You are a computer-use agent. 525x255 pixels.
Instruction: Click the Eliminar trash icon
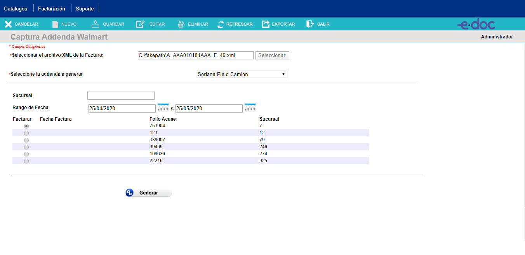[x=181, y=24]
